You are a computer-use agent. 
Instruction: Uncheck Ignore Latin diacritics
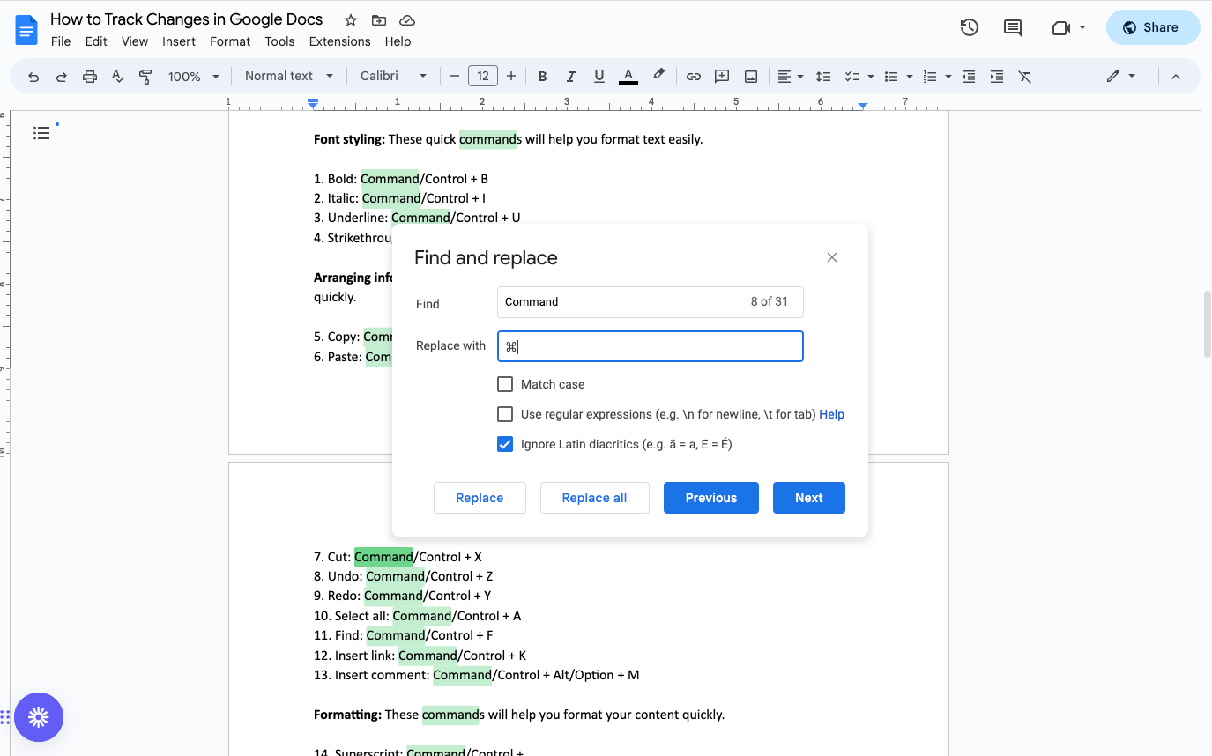click(505, 444)
